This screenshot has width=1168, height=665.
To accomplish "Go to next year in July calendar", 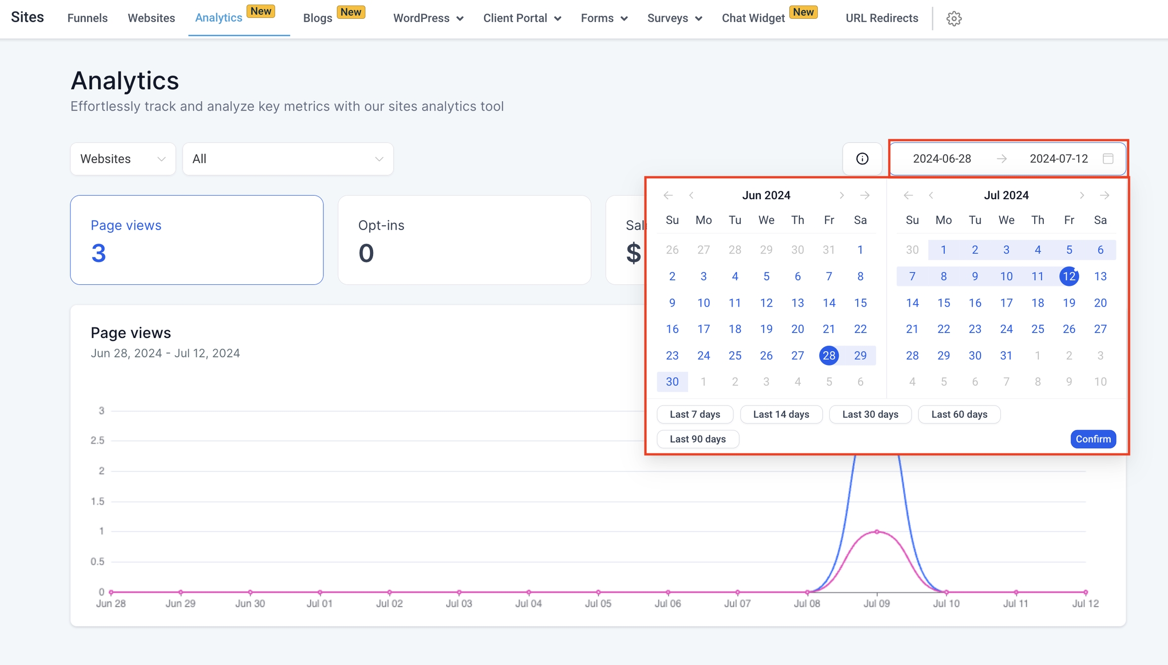I will [x=1105, y=195].
